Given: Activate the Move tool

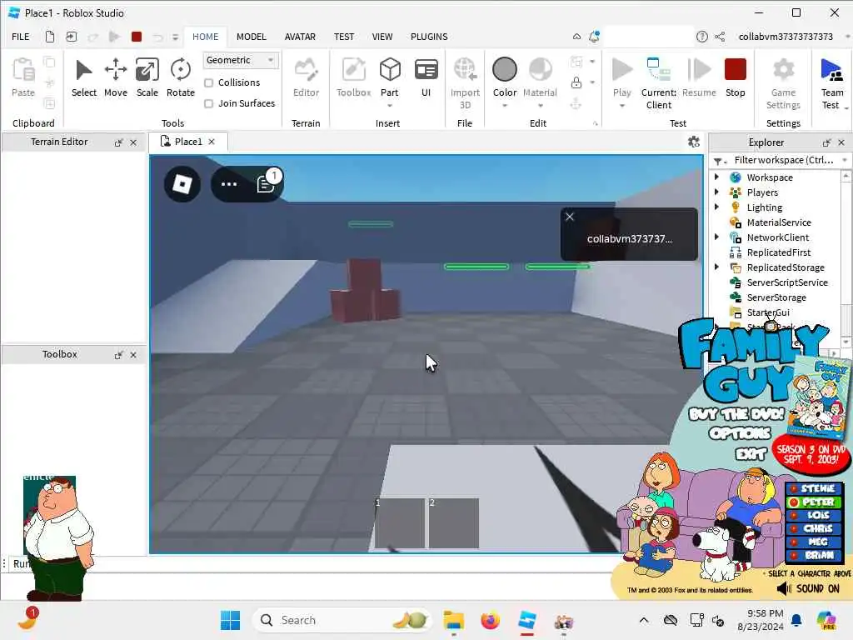Looking at the screenshot, I should 115,70.
